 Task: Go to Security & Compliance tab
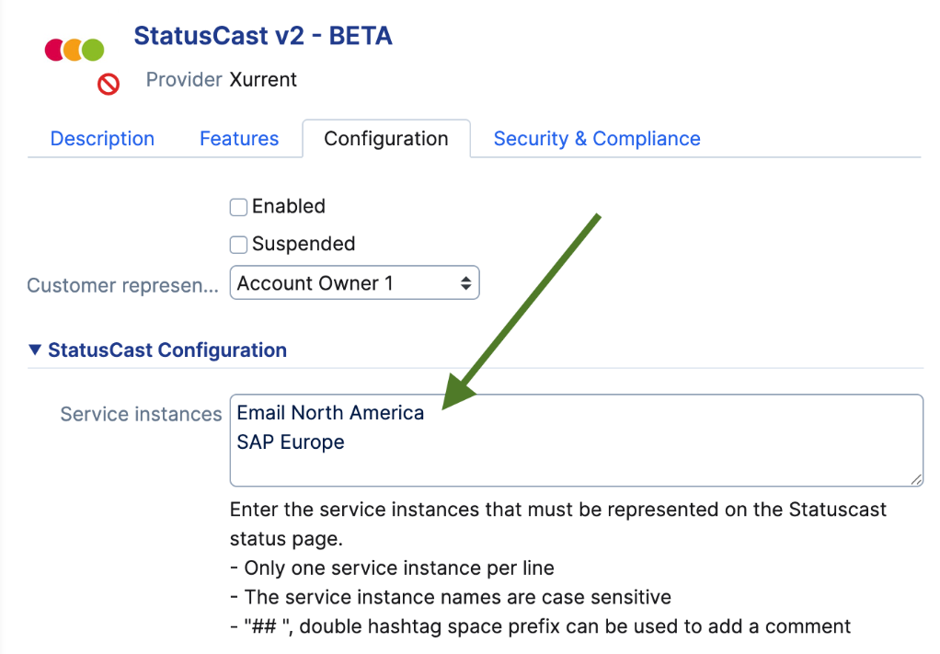tap(597, 139)
